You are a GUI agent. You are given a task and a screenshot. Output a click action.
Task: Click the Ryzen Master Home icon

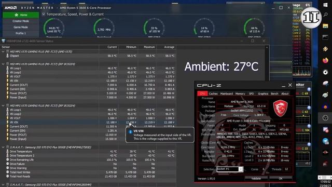[x=17, y=15]
